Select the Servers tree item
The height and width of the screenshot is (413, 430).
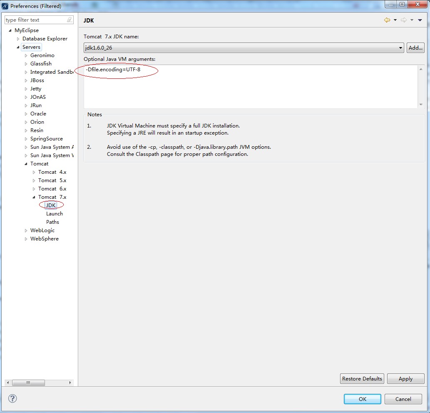pos(31,47)
